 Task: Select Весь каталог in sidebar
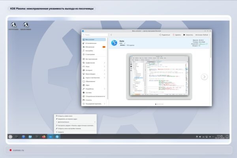pyautogui.click(x=94, y=39)
